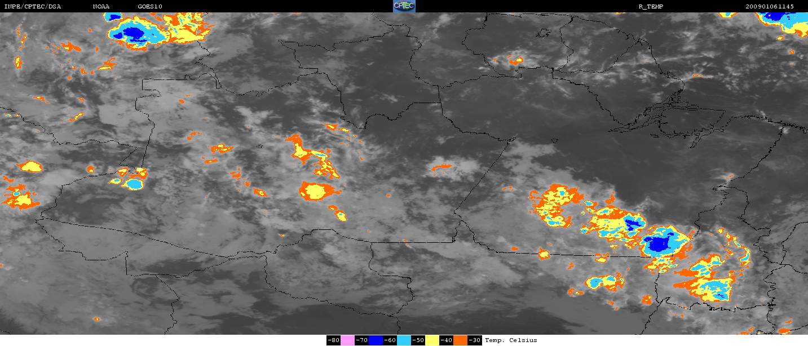Click the R_TEMP product label
The height and width of the screenshot is (346, 808).
coord(651,6)
